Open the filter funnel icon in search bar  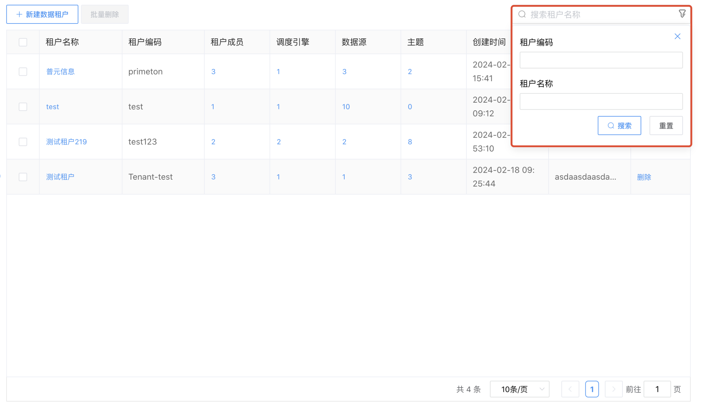point(682,13)
